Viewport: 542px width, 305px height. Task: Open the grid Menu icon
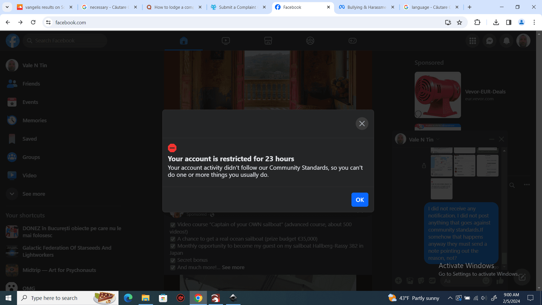[473, 41]
